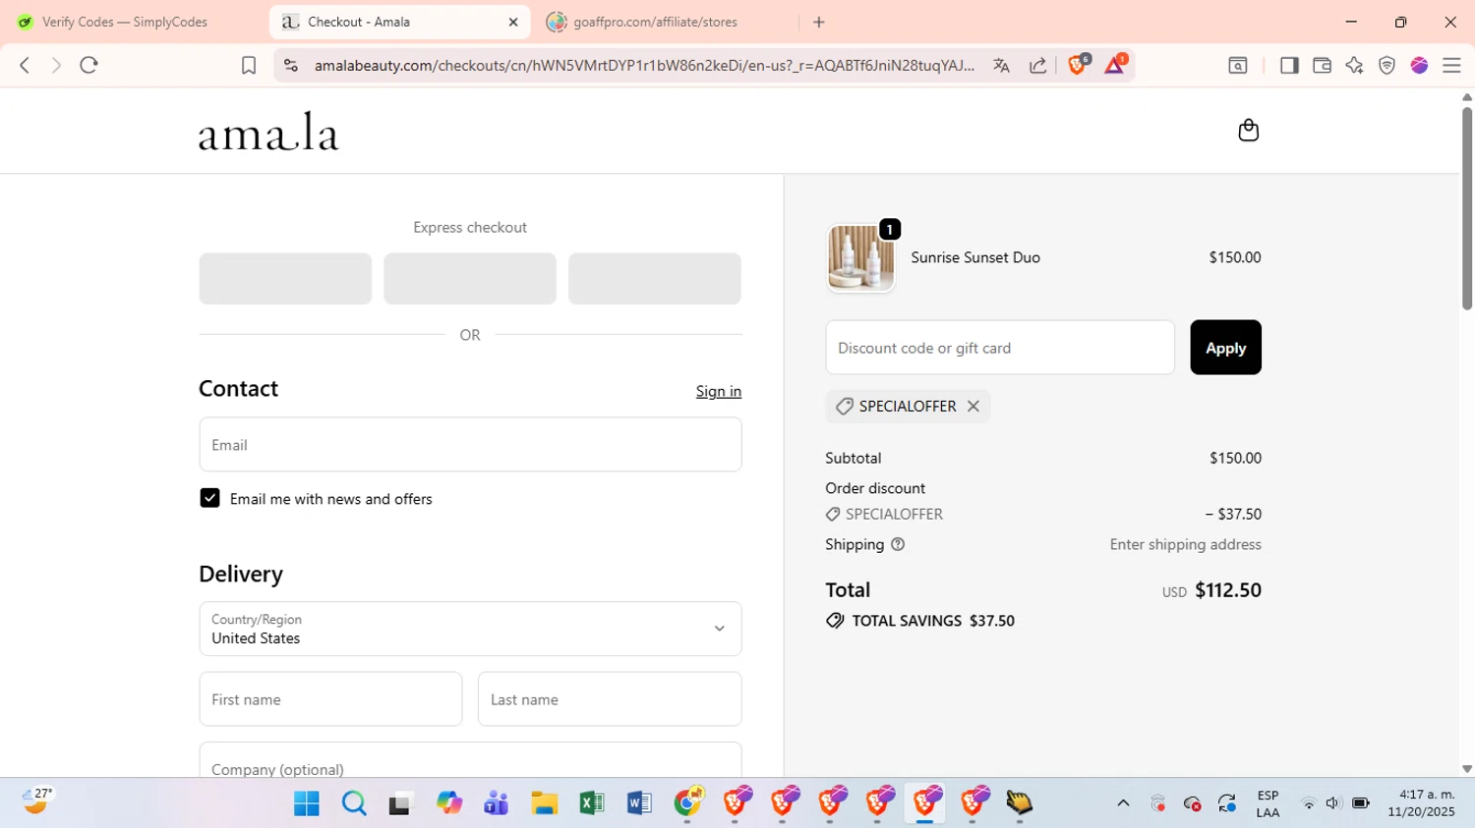Expand the Country/Region dropdown

(x=470, y=629)
